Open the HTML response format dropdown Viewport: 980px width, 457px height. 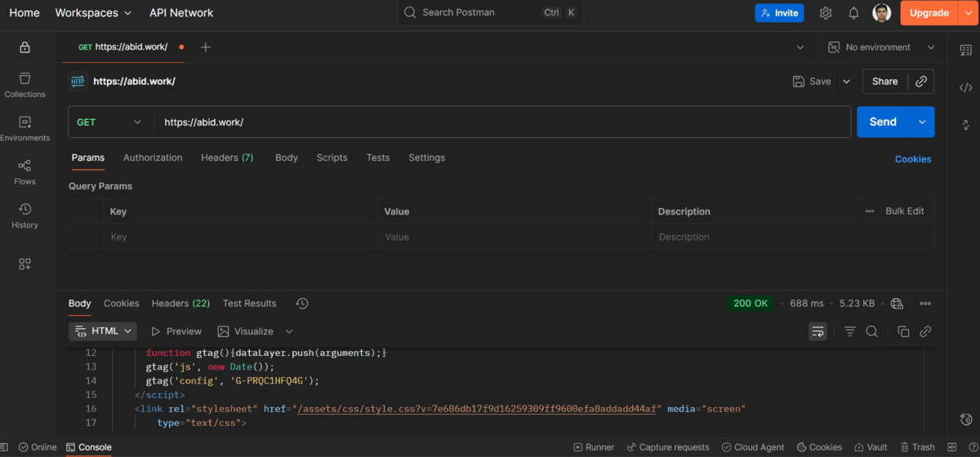102,331
